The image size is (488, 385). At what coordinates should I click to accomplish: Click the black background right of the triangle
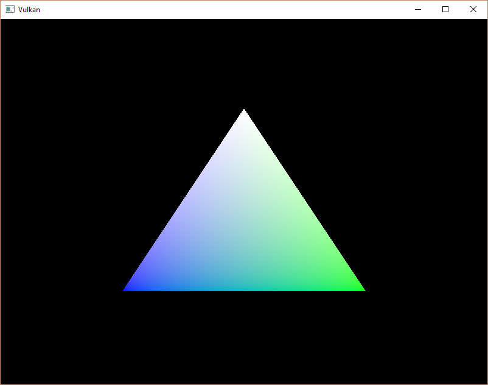pyautogui.click(x=426, y=201)
